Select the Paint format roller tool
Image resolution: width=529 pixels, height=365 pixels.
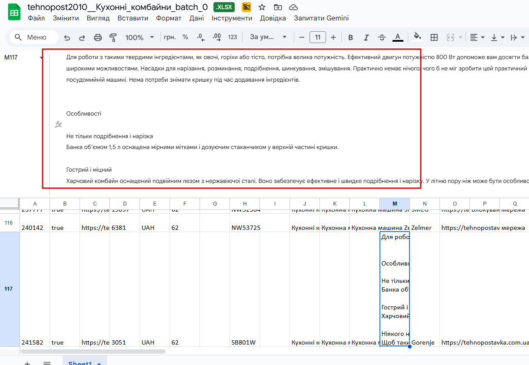coord(113,37)
